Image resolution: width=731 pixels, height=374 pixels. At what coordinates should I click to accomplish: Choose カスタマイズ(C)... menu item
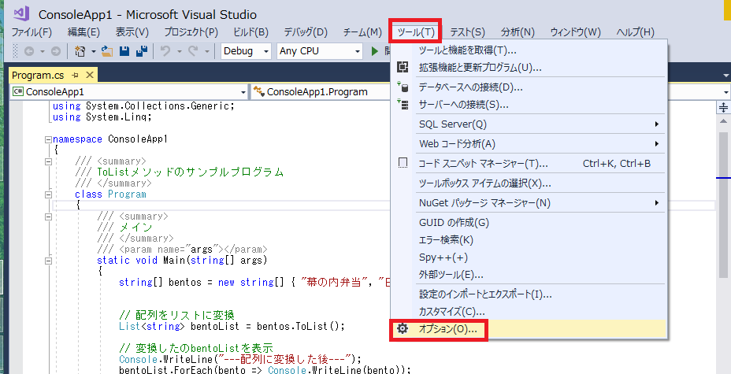529,311
